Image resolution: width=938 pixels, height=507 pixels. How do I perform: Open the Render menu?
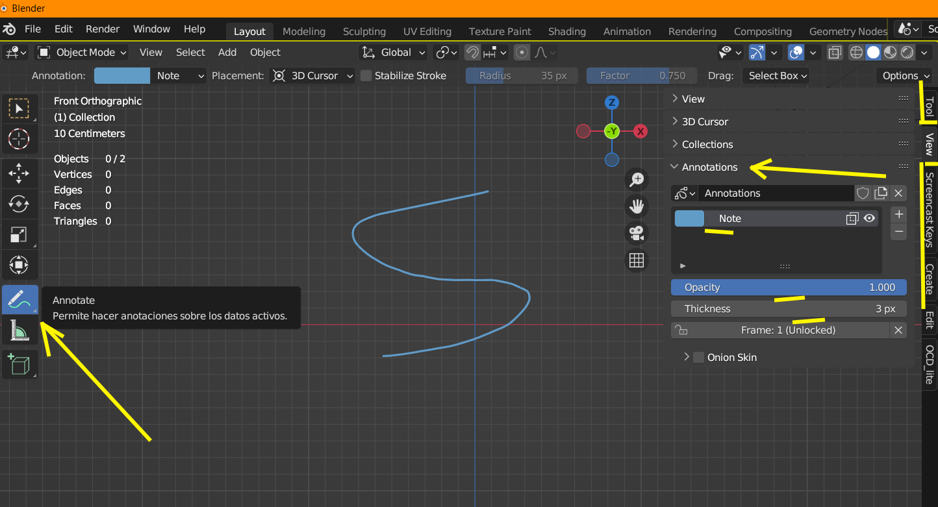click(x=103, y=29)
